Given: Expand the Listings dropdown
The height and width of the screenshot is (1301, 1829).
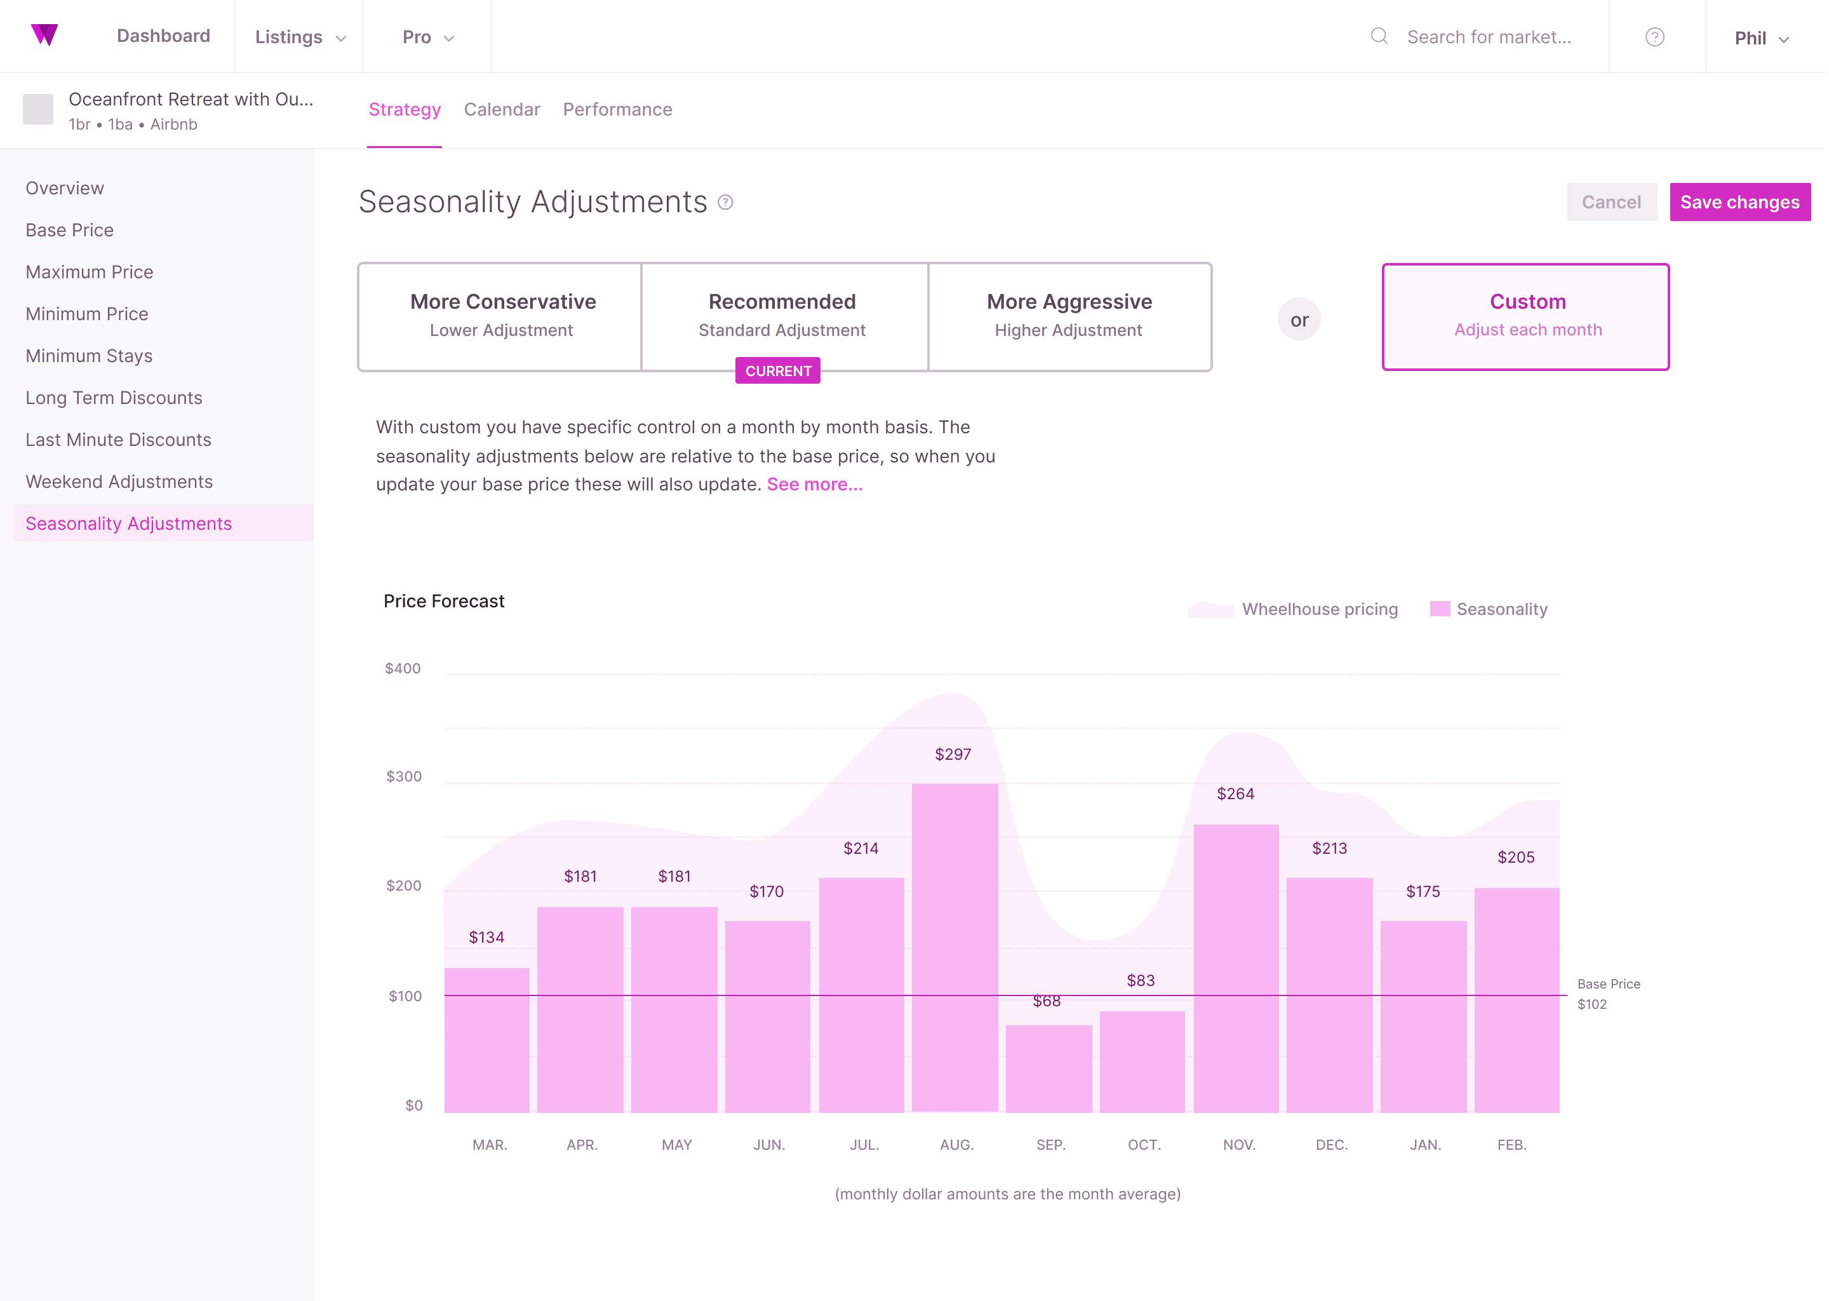Looking at the screenshot, I should [300, 37].
